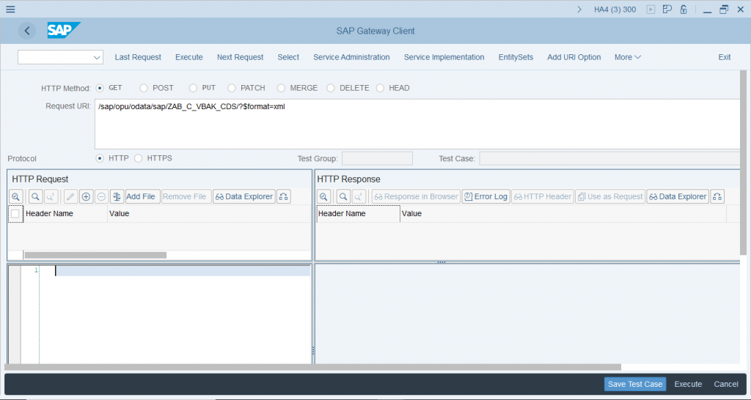Click Select in the toolbar
Screen dimensions: 751x400
point(288,57)
